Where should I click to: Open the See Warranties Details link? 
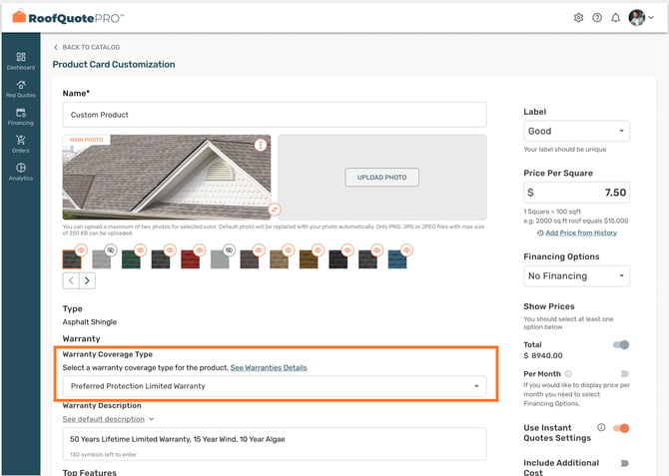tap(269, 367)
